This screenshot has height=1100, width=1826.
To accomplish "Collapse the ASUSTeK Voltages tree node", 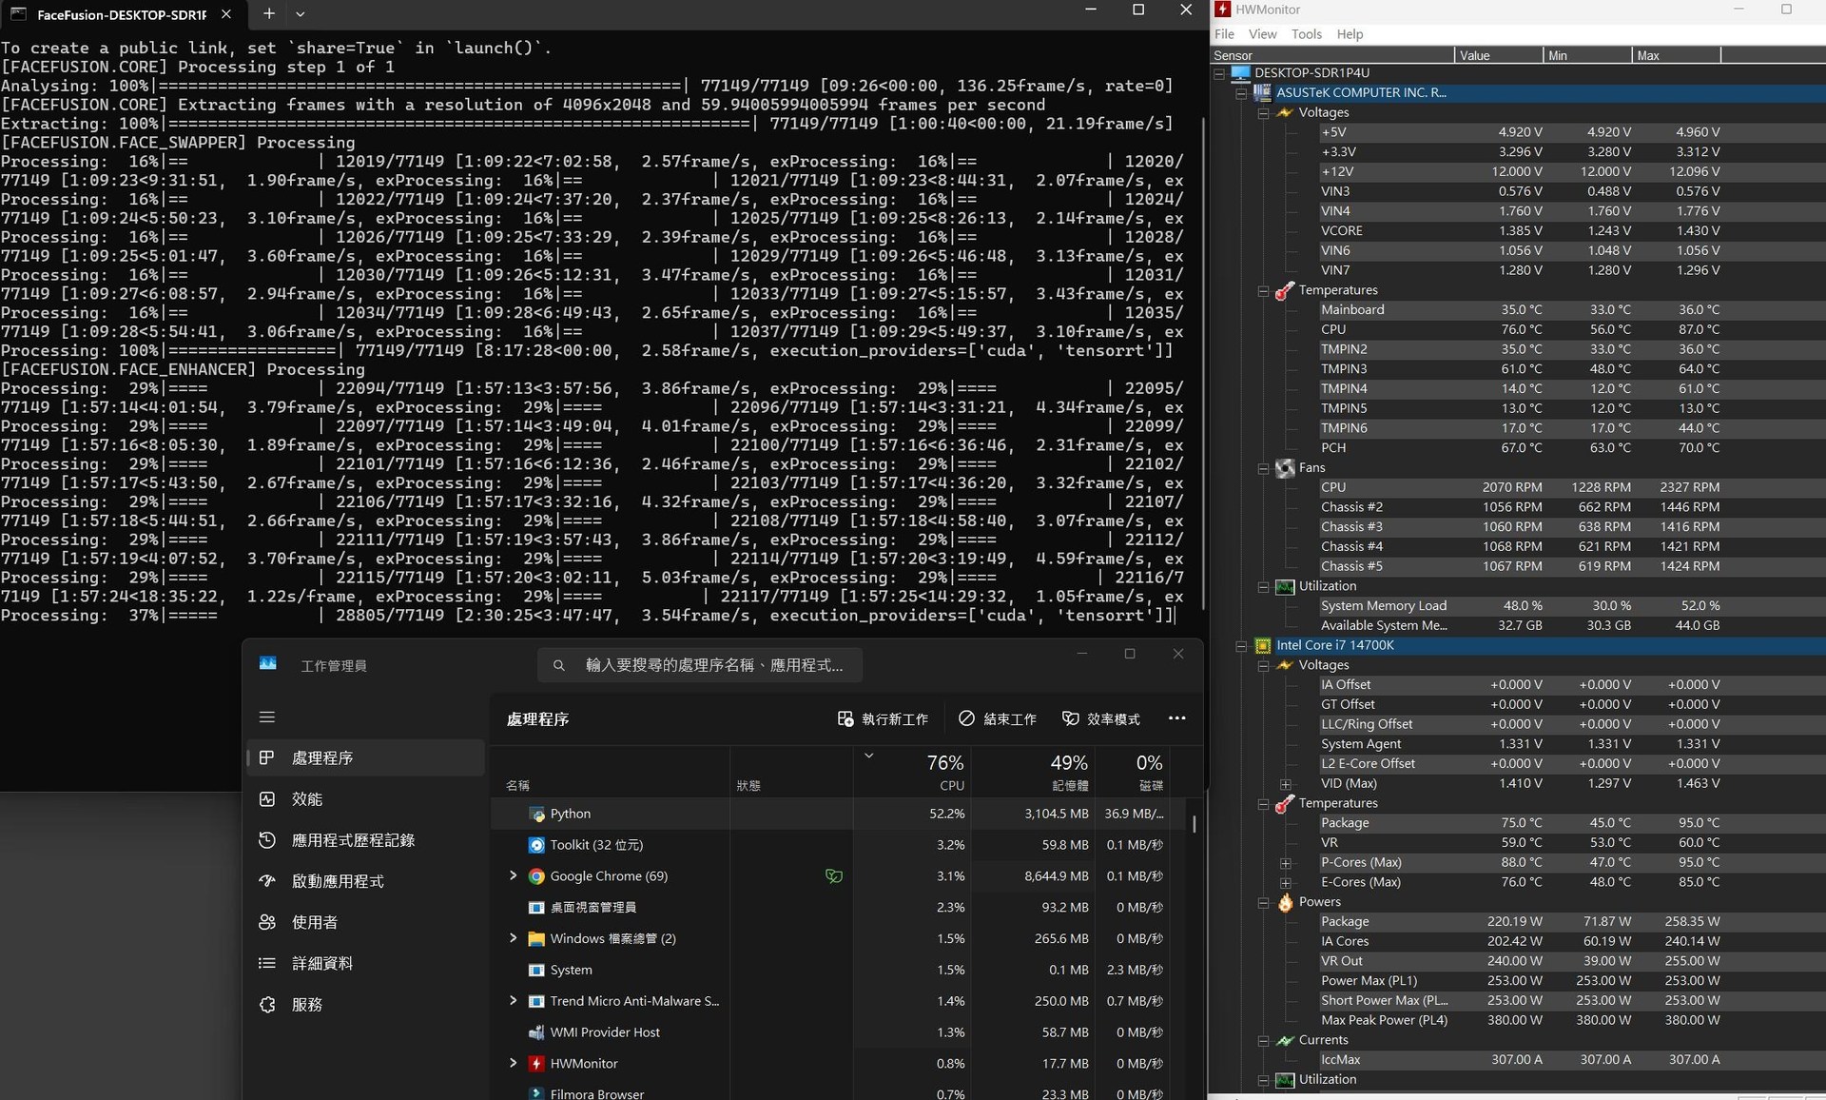I will [x=1263, y=112].
